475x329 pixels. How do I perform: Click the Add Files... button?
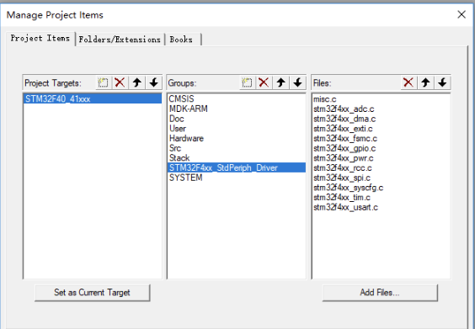point(380,292)
